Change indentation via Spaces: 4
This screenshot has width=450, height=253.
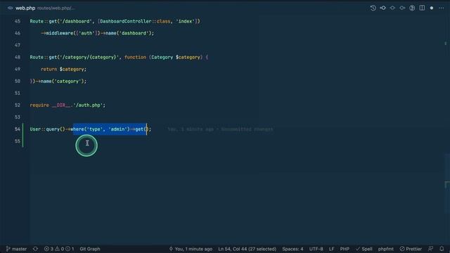pyautogui.click(x=292, y=249)
